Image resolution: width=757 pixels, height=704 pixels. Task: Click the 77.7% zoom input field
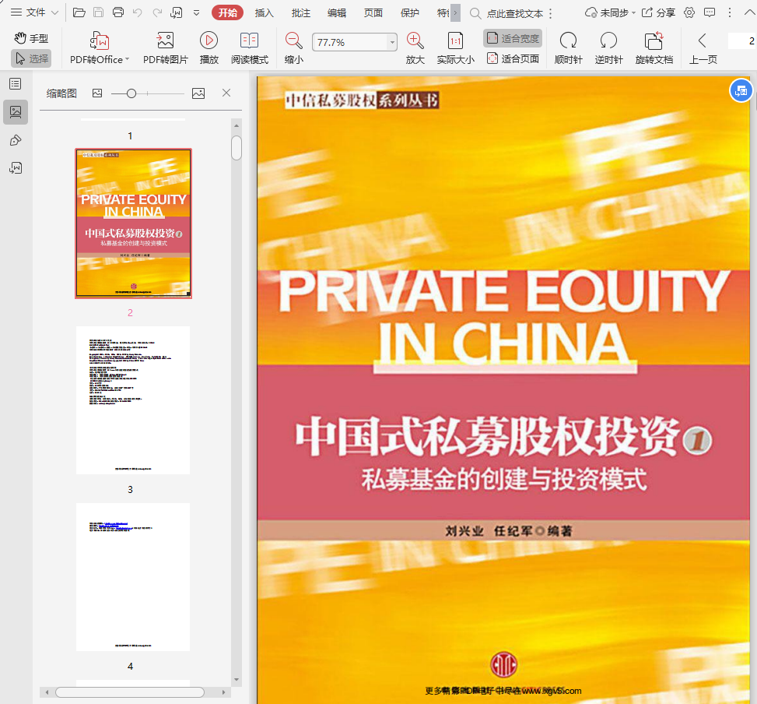350,43
